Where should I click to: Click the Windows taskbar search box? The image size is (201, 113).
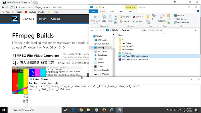click(x=35, y=110)
